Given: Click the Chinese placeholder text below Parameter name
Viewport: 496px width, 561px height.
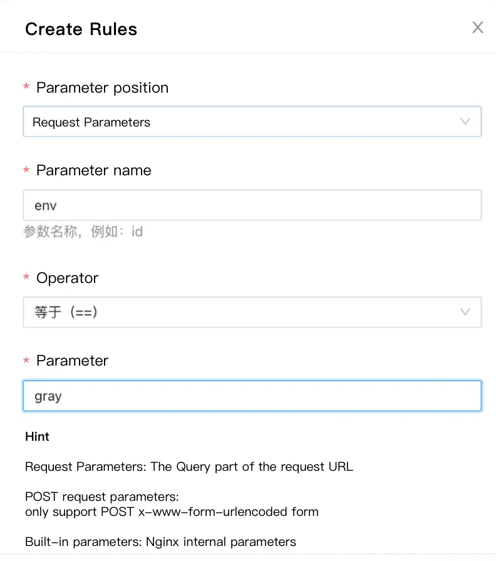Looking at the screenshot, I should tap(85, 231).
